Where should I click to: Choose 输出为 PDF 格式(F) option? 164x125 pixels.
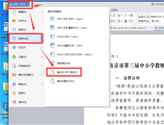(64, 72)
